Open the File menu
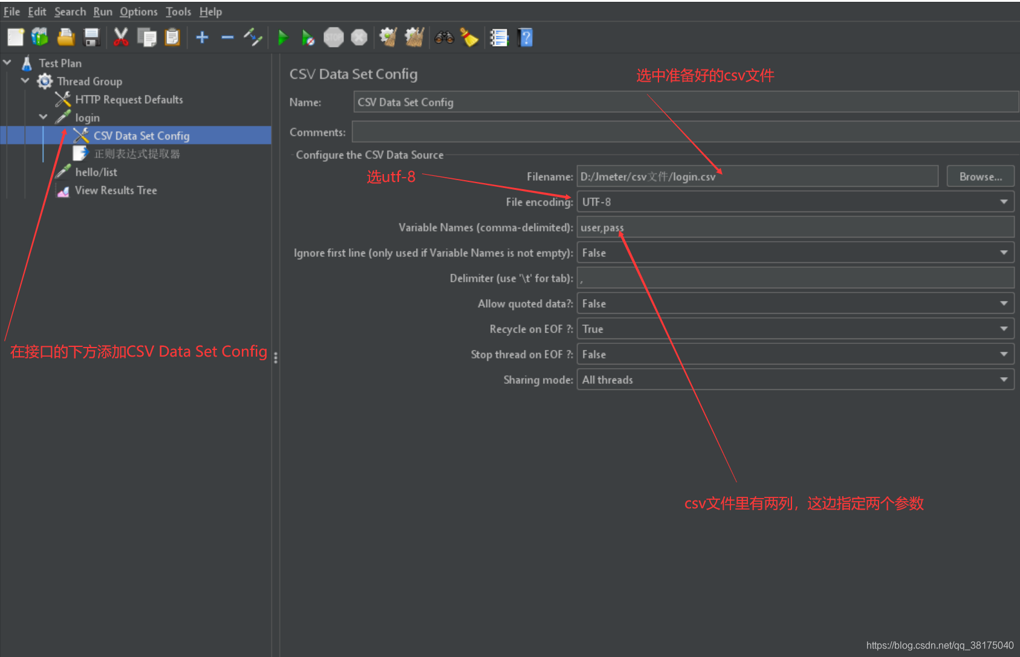 pyautogui.click(x=11, y=11)
